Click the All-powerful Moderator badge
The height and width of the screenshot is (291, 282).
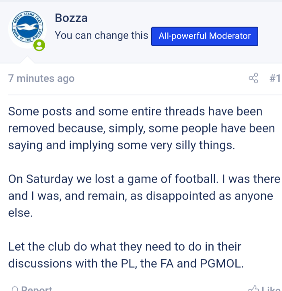coord(205,36)
